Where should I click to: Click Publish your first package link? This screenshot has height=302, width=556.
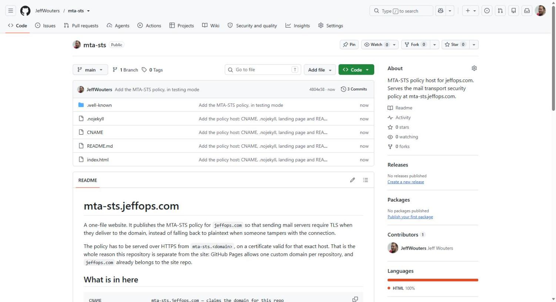click(410, 217)
